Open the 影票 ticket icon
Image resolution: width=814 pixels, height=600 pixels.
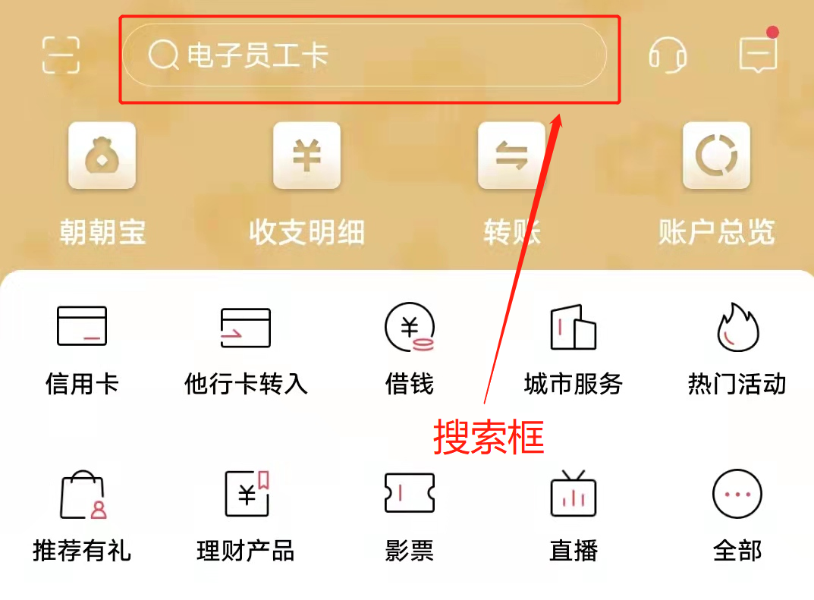pos(410,492)
